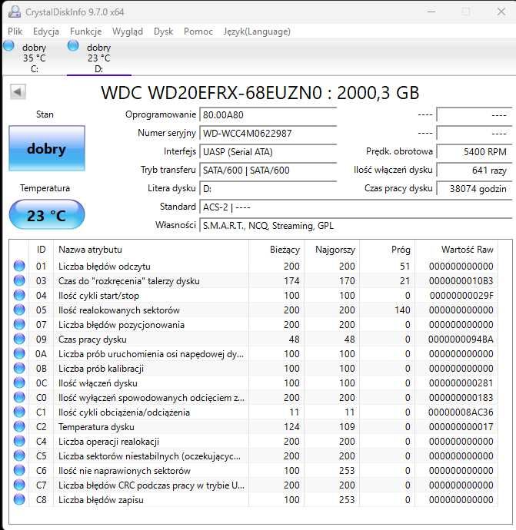Click status orb of attribute C0 row
Image resolution: width=516 pixels, height=530 pixels.
[19, 398]
